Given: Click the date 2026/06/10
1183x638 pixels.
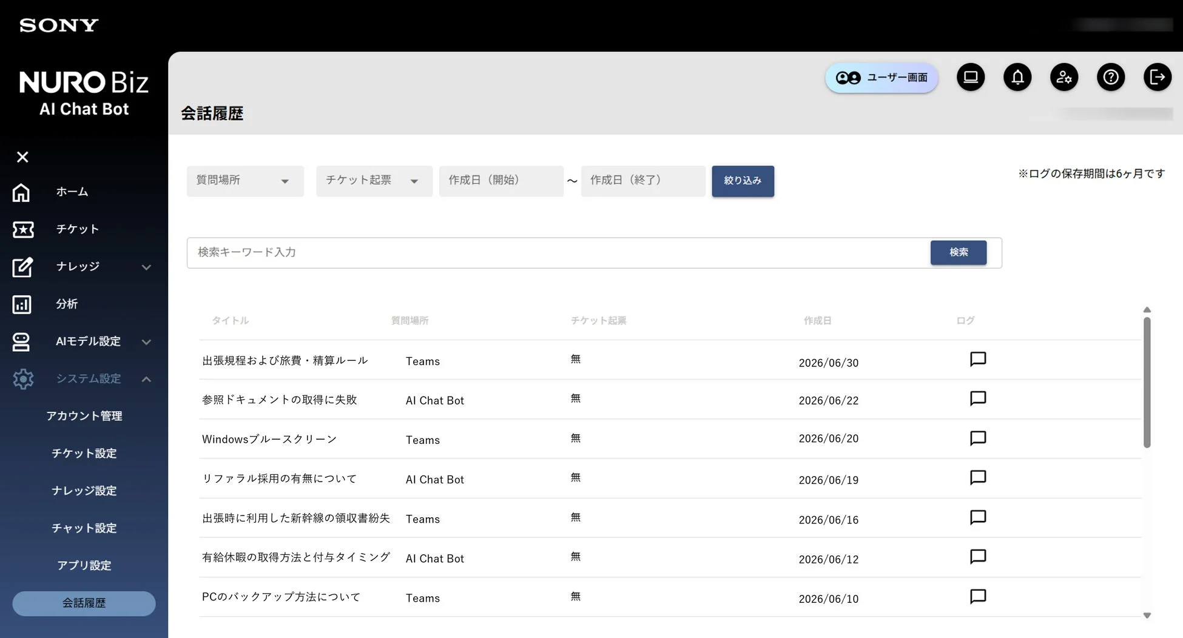Looking at the screenshot, I should click(829, 599).
